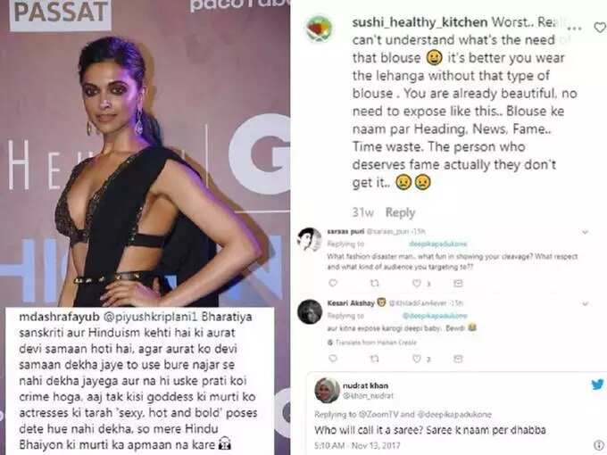The image size is (607, 455).
Task: Like saraas puri's tweet with 3 likes
Action: click(x=416, y=284)
